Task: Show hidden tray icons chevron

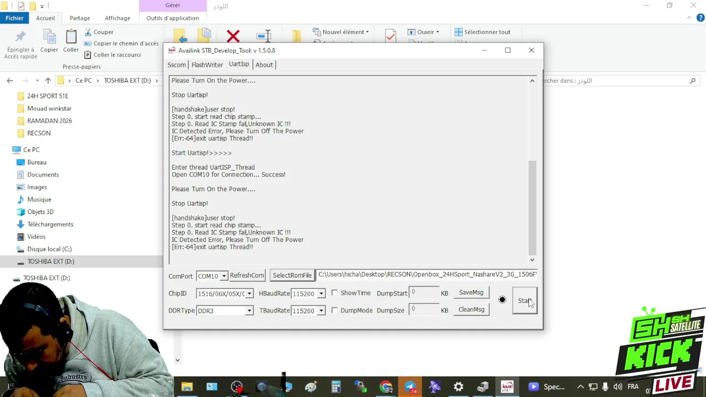Action: (x=580, y=387)
